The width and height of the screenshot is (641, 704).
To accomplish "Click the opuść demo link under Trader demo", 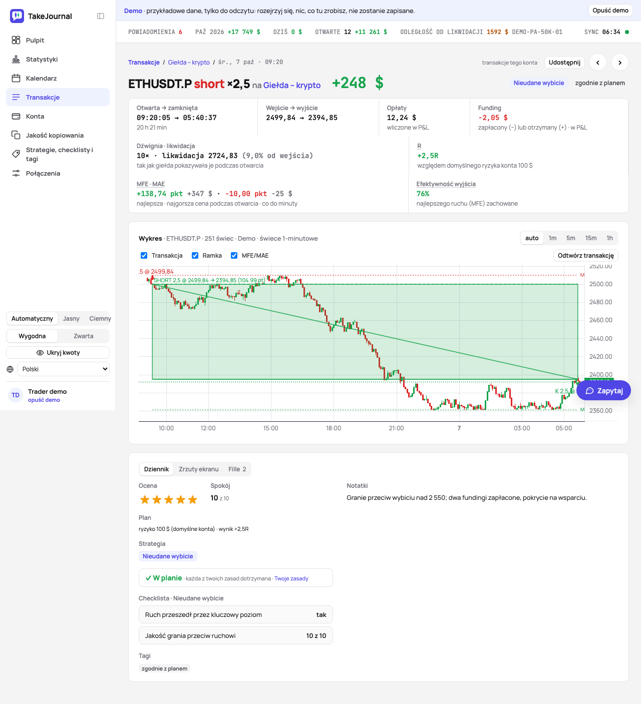I will pos(44,400).
